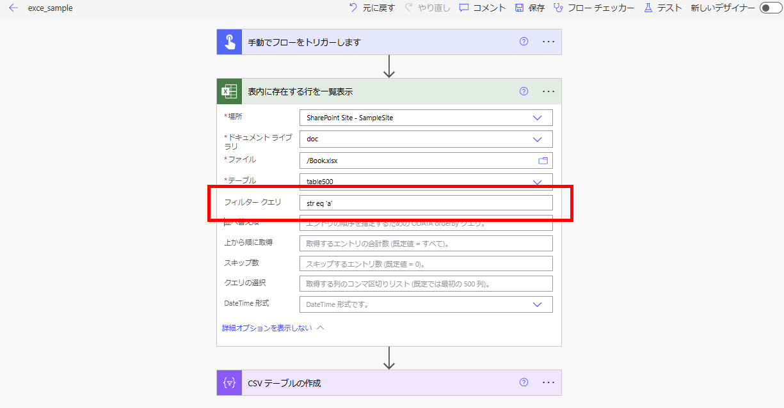This screenshot has height=408, width=784.
Task: Click the フィルター クエリ input field
Action: [x=426, y=202]
